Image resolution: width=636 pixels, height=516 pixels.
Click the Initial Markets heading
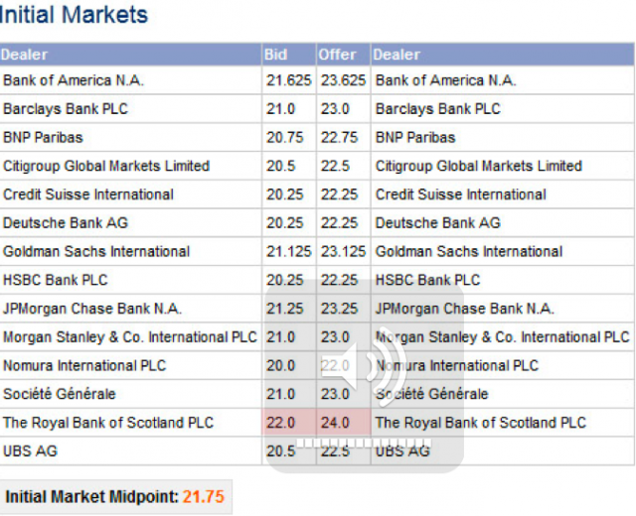[x=75, y=15]
